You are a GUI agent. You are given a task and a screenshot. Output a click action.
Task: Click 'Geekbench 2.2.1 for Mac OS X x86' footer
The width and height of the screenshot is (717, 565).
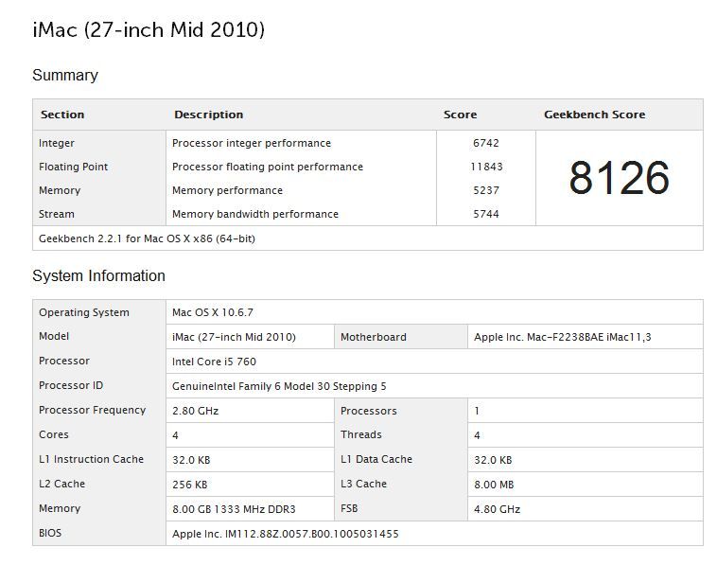147,238
